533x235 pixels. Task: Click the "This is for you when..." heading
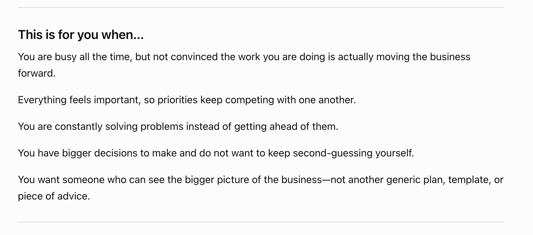(81, 35)
